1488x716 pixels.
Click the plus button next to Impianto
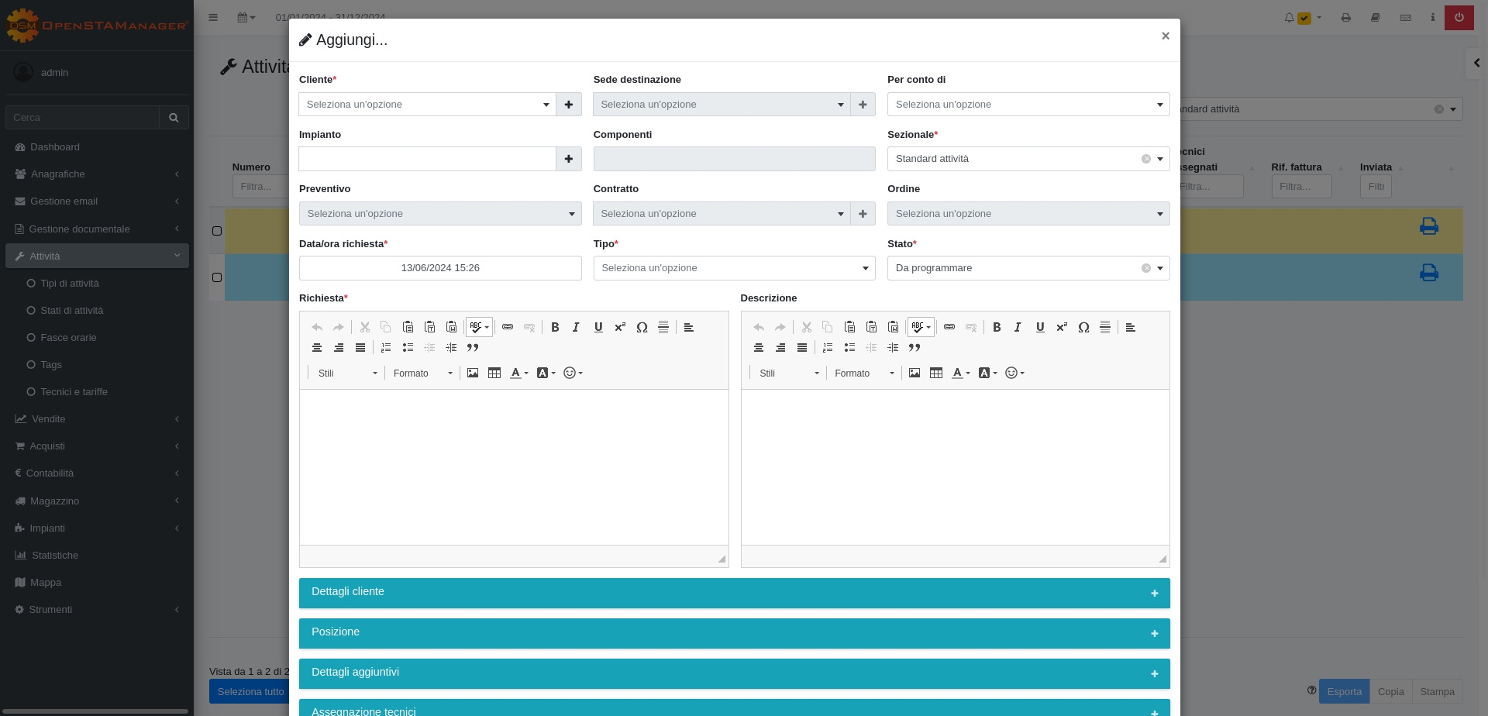point(569,159)
